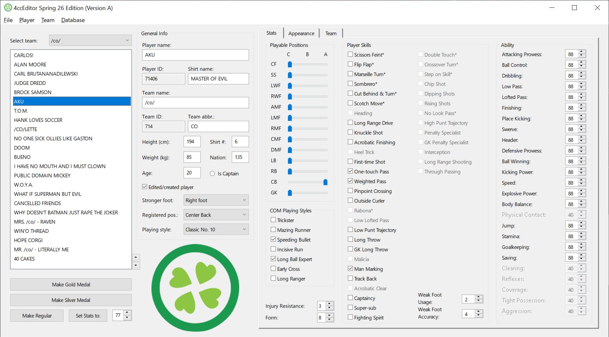Enable the Fighting Spirit skill checkbox
This screenshot has height=337, width=609.
(350, 317)
